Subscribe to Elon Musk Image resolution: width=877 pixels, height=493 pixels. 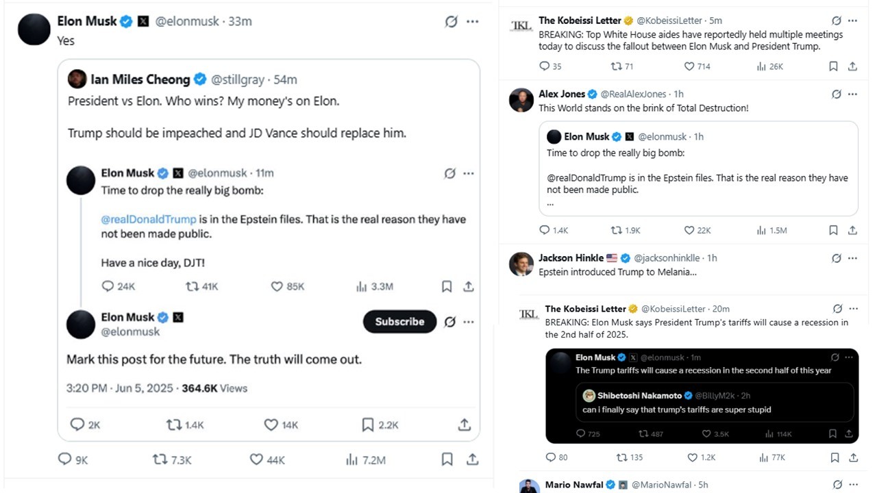click(399, 322)
